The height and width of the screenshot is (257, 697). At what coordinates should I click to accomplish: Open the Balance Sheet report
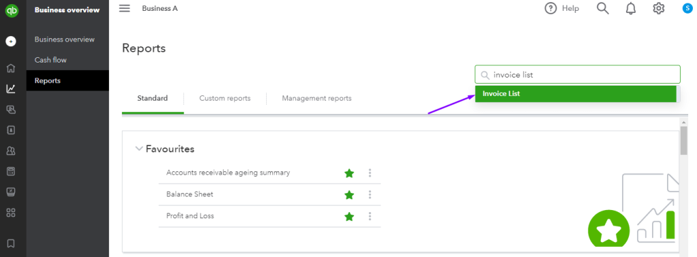(190, 194)
